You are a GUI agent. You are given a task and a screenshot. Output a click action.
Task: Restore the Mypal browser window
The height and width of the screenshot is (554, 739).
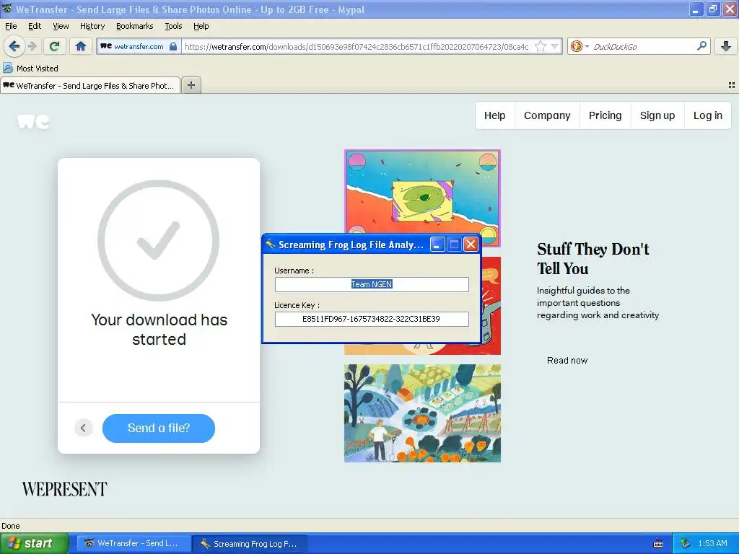[x=712, y=9]
